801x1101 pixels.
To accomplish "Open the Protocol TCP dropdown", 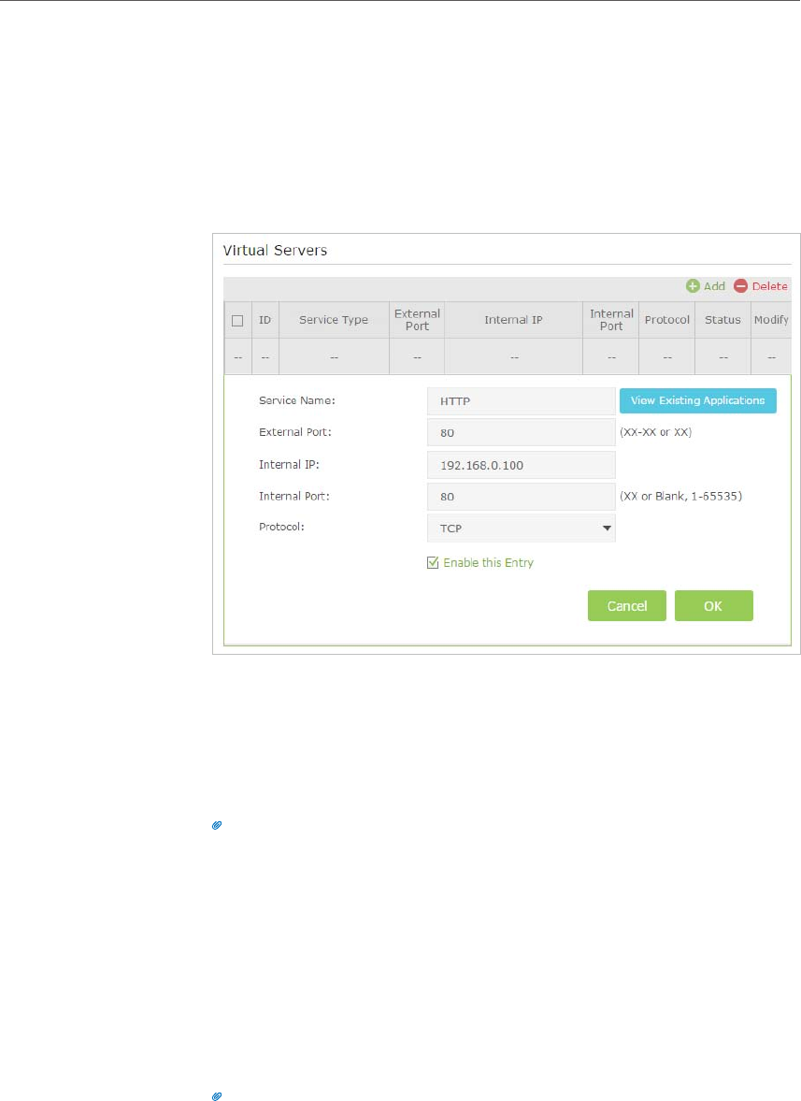I will [x=522, y=528].
